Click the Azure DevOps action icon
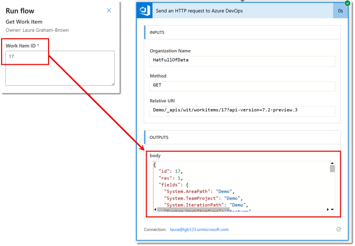The height and width of the screenshot is (246, 355). pyautogui.click(x=145, y=10)
